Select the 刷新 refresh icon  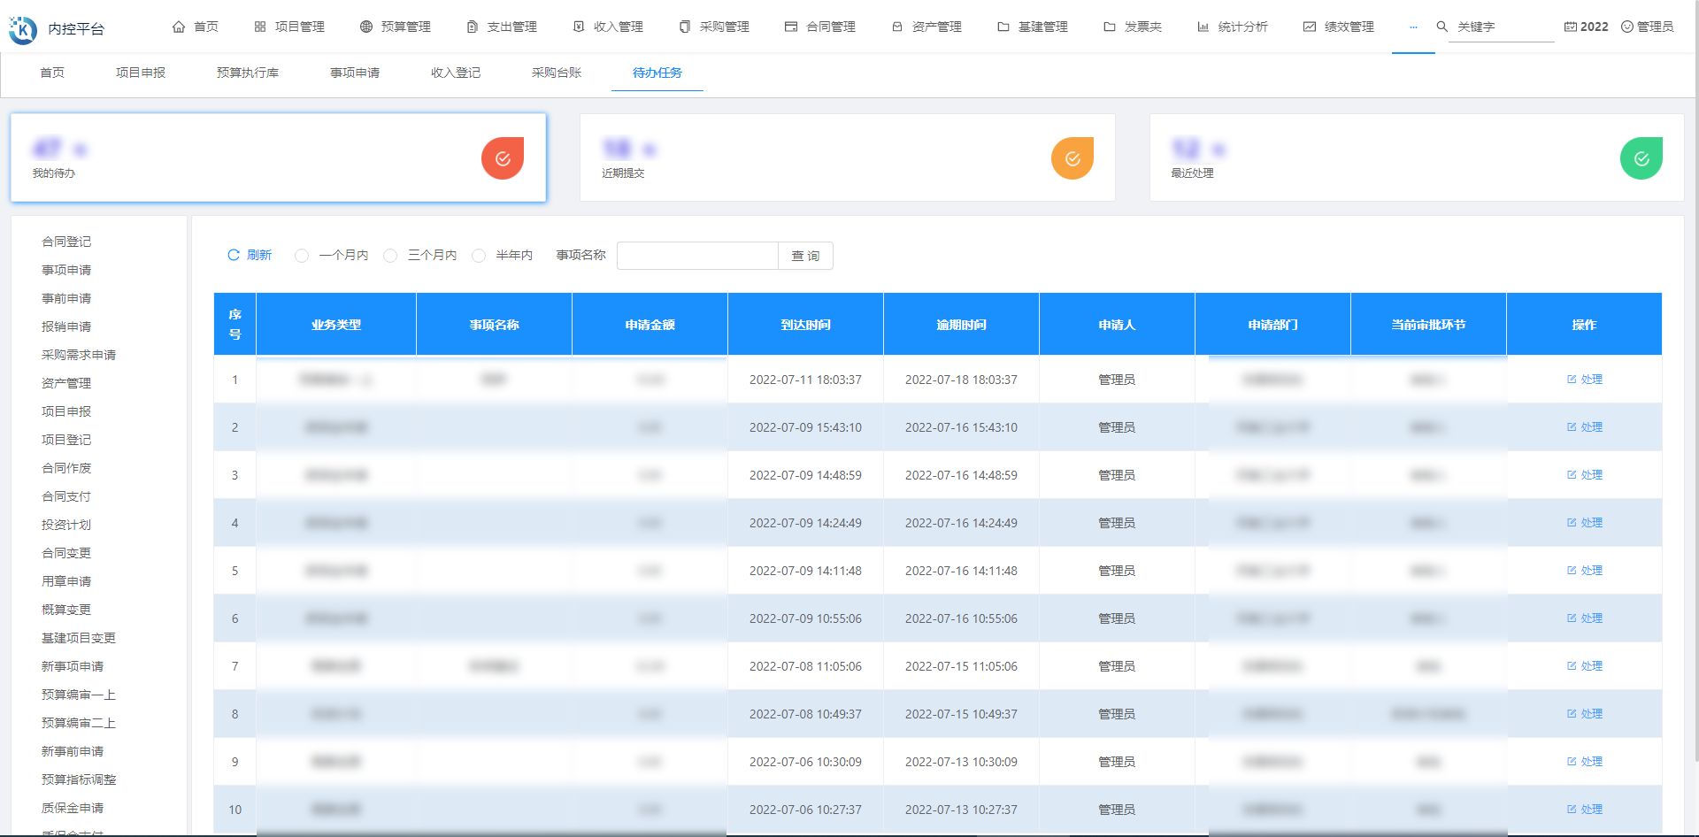[233, 255]
